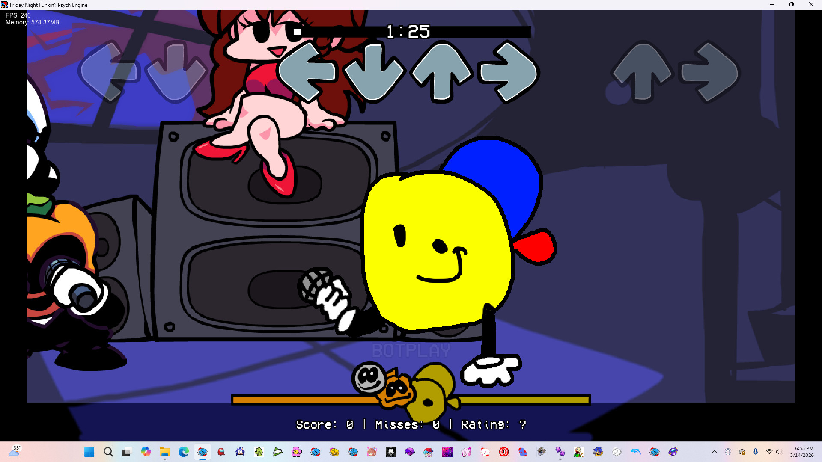The image size is (822, 462).
Task: Click the microphone tray icon
Action: 756,452
